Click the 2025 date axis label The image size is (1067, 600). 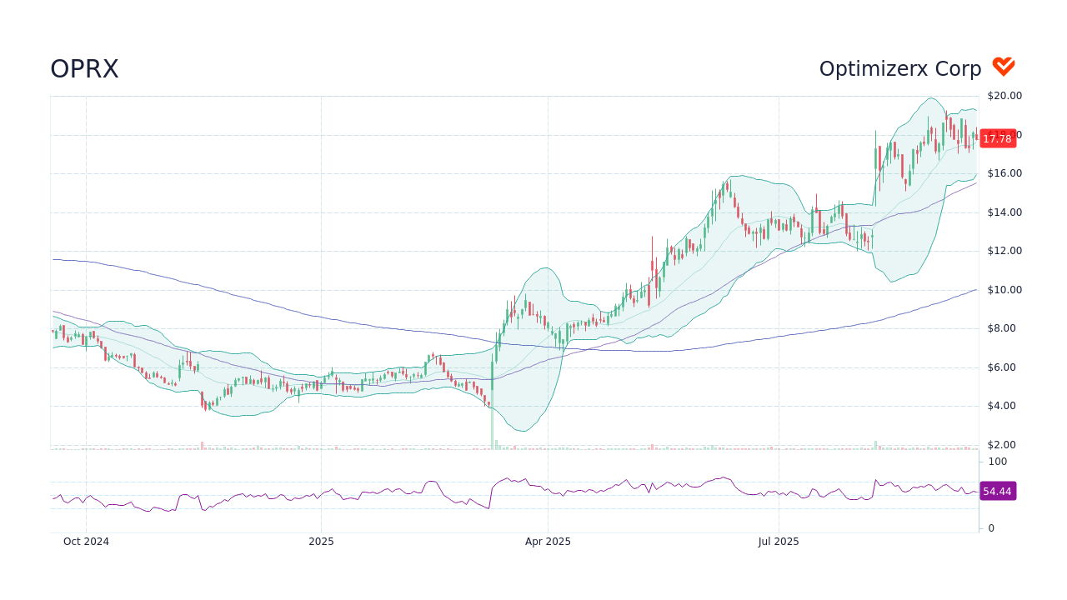click(x=321, y=541)
